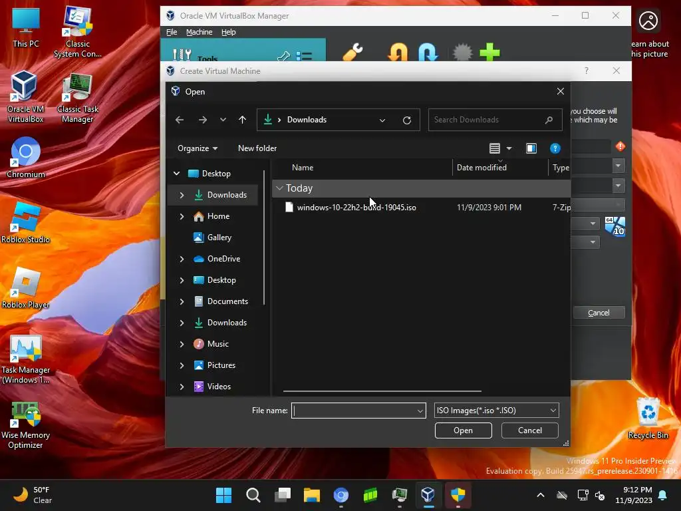681x511 pixels.
Task: Select Documents in navigation pane
Action: click(x=227, y=301)
